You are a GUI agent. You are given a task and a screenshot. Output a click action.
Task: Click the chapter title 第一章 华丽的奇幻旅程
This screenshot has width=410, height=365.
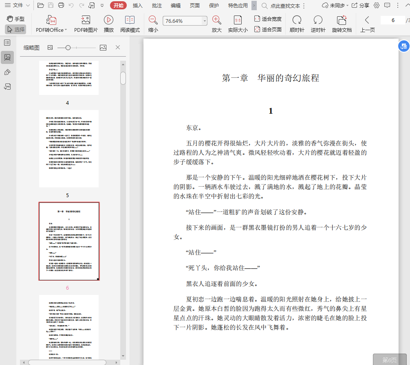(x=270, y=78)
